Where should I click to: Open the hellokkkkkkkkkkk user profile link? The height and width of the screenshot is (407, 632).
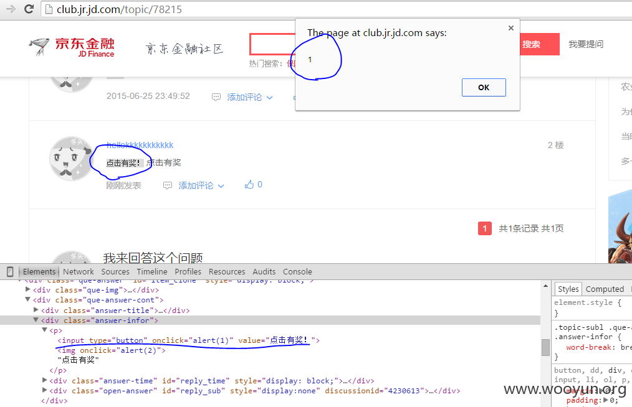[140, 145]
